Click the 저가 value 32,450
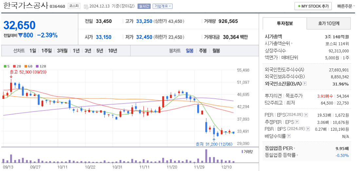The image size is (357, 171). pyautogui.click(x=144, y=37)
